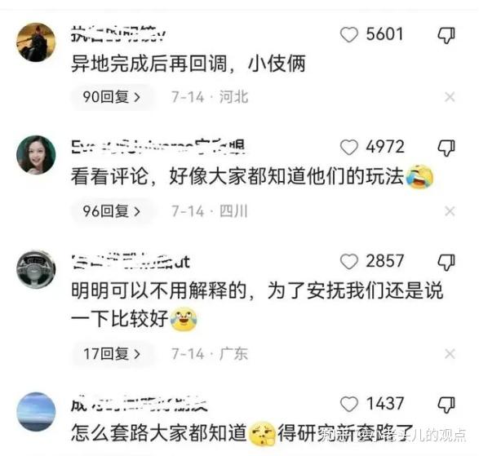Open the steering wheel avatar profile
This screenshot has height=456, width=479.
coord(36,269)
